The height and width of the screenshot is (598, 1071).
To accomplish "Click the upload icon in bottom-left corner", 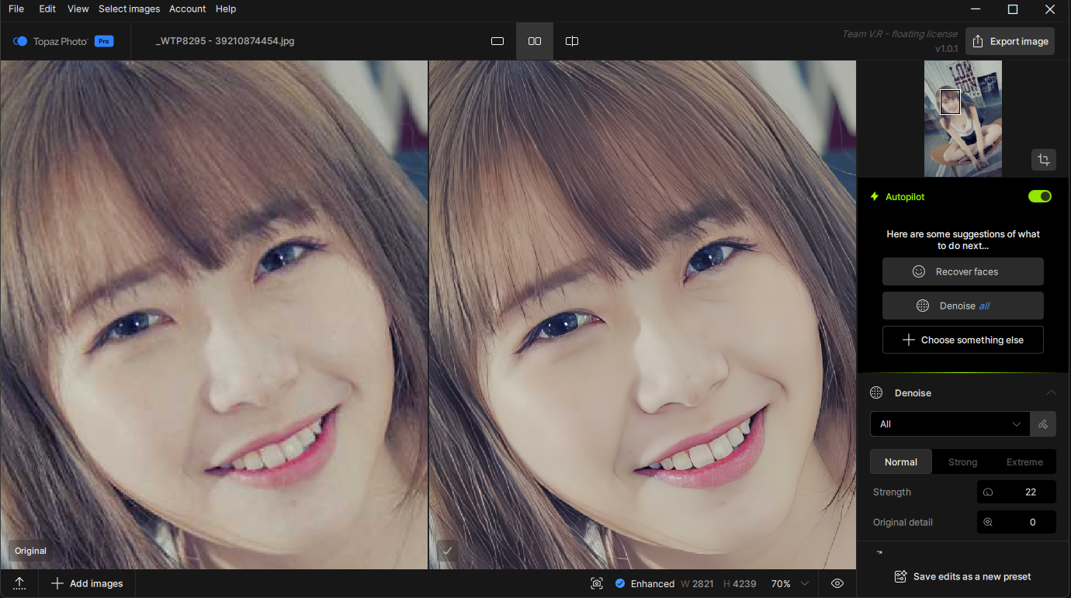I will pos(19,583).
